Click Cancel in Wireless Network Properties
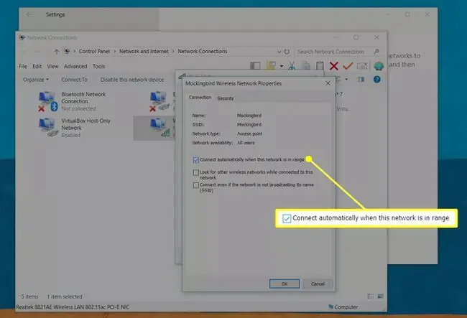Viewport: 467px width, 318px height. click(318, 284)
